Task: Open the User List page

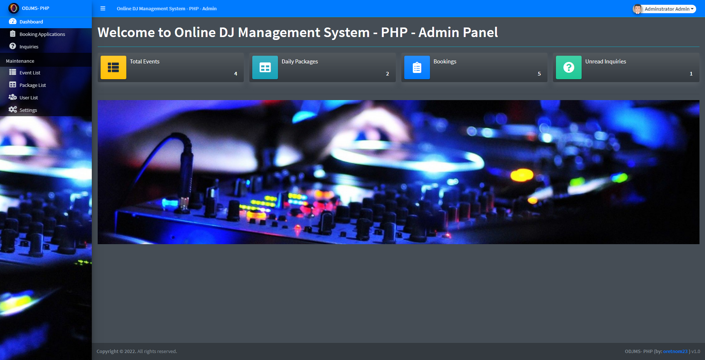Action: tap(46, 98)
